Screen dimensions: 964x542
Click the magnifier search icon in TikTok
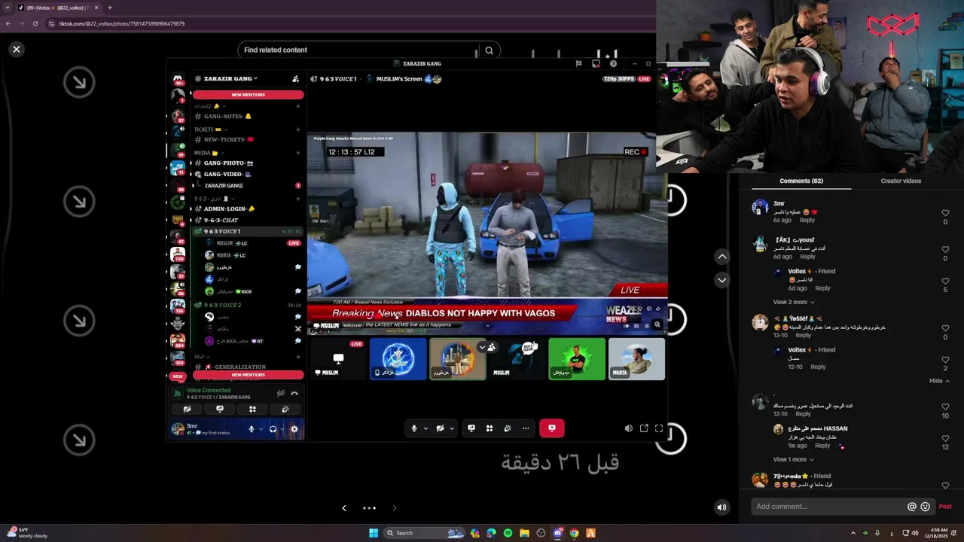489,50
